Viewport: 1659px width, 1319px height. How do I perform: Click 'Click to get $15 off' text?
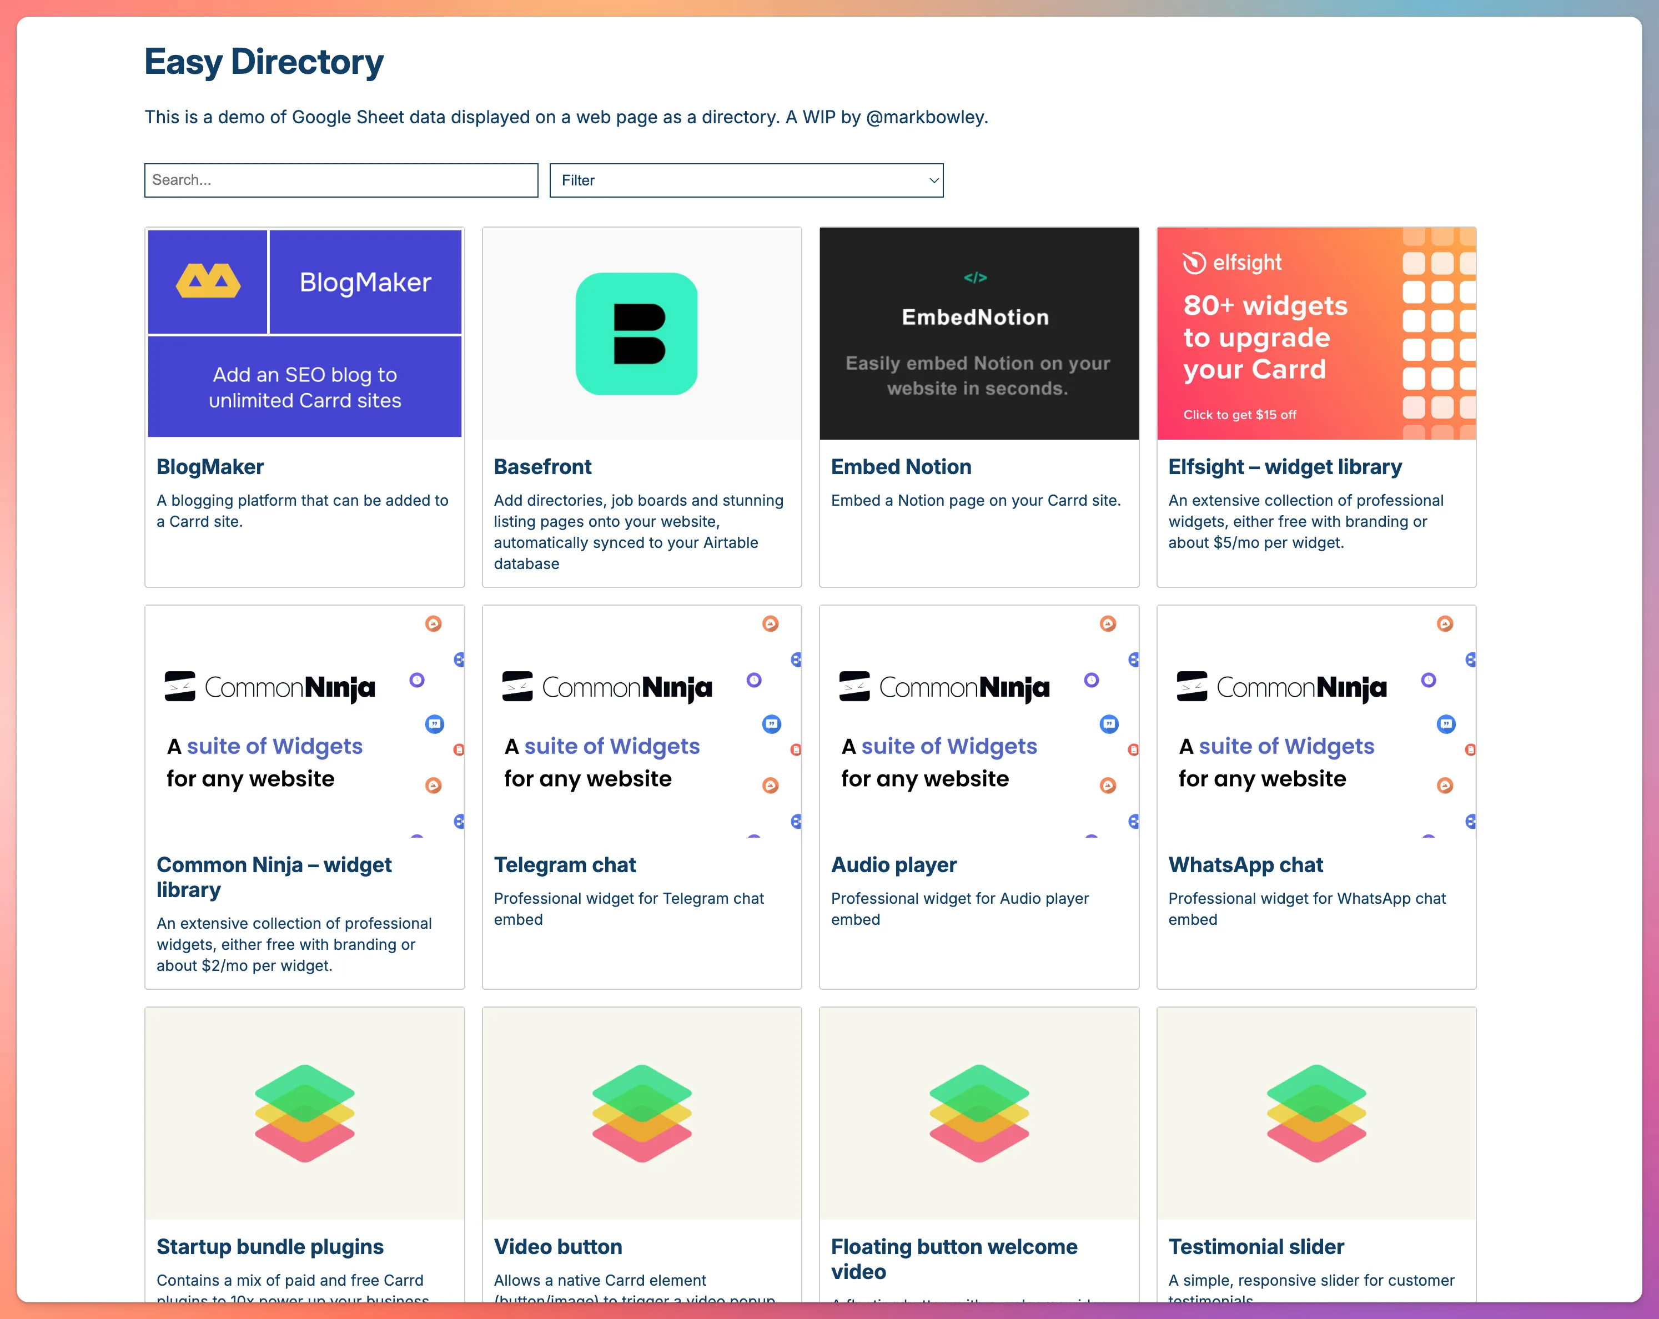[1239, 415]
